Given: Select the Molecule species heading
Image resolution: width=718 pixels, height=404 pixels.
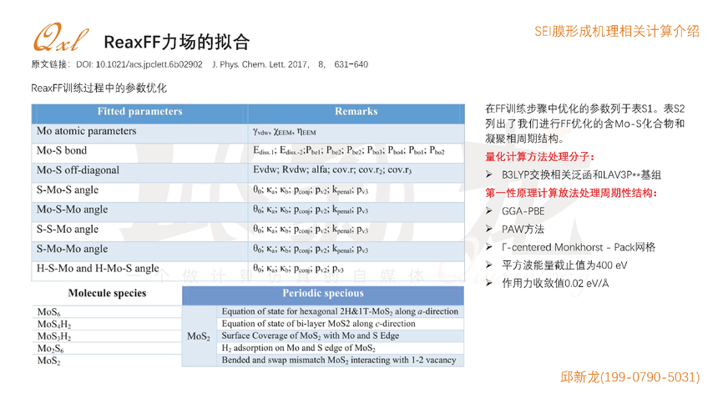Looking at the screenshot, I should [x=107, y=293].
